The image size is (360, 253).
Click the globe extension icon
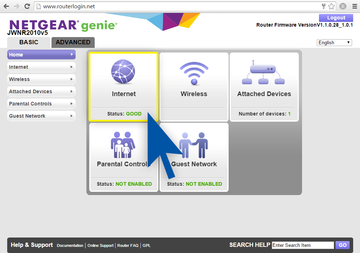pyautogui.click(x=343, y=6)
